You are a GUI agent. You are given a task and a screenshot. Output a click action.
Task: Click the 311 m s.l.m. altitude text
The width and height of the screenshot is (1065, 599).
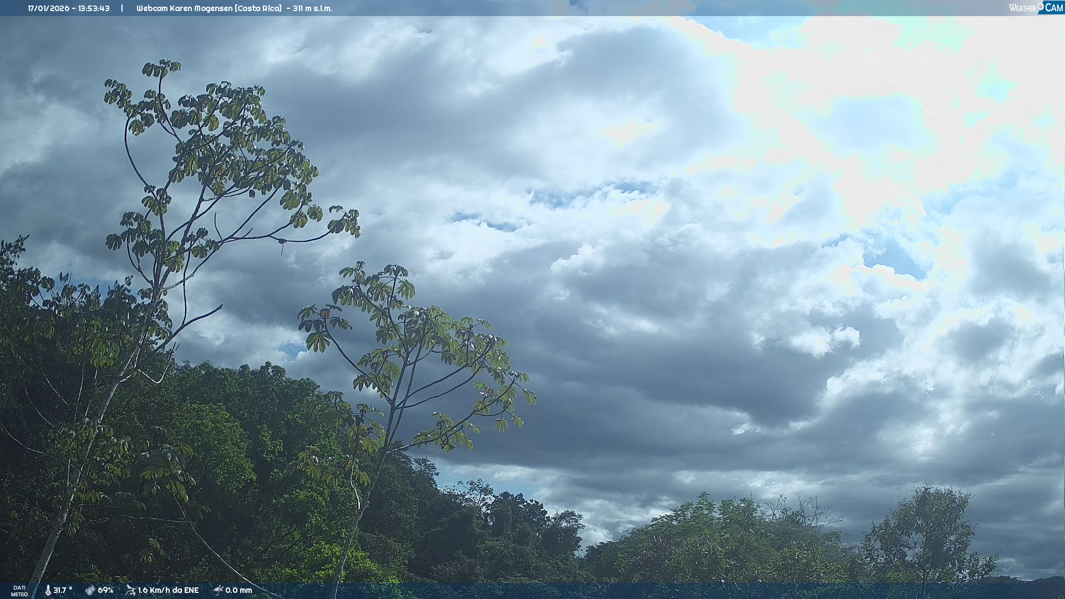click(312, 8)
